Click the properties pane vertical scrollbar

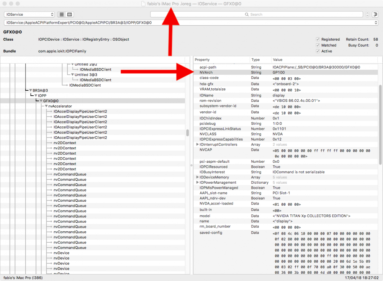[x=380, y=124]
